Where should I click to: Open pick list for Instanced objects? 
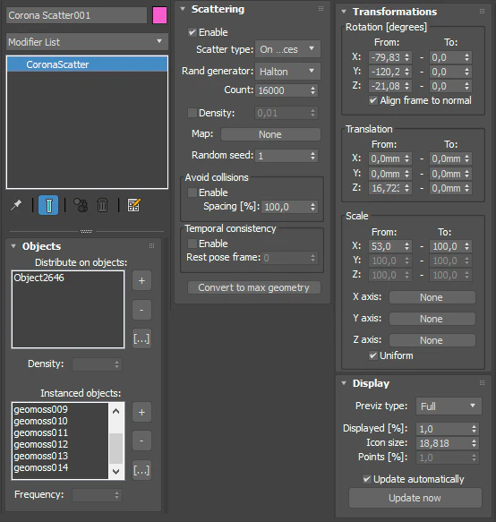pos(141,470)
